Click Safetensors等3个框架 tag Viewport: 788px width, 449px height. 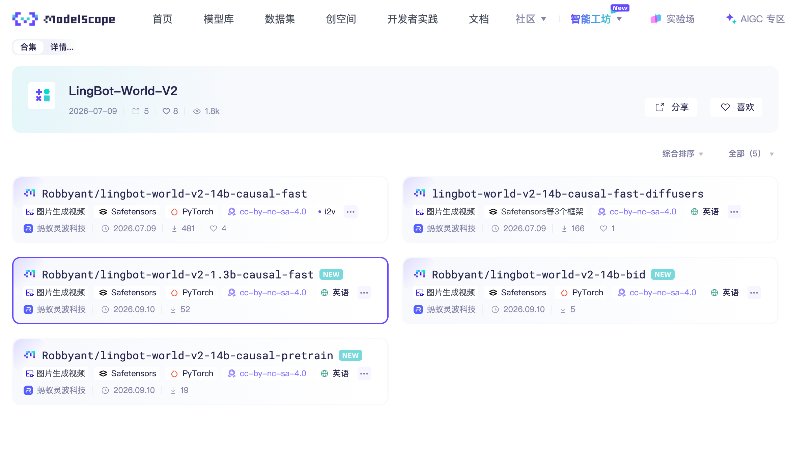click(536, 212)
